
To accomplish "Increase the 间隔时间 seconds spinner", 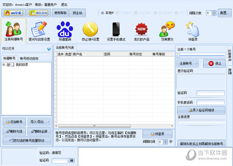I will click(165, 141).
